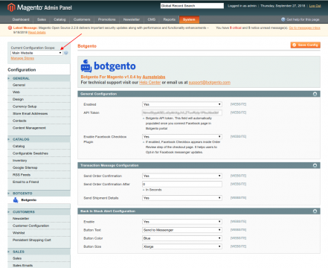Focus the Global Record Search field
This screenshot has width=328, height=268.
coord(192,6)
